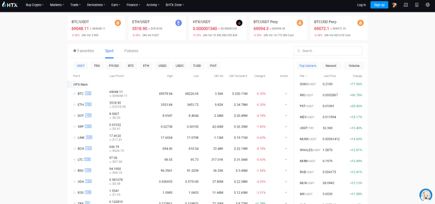Open the BTCUSD Perp ticker card

point(339,28)
